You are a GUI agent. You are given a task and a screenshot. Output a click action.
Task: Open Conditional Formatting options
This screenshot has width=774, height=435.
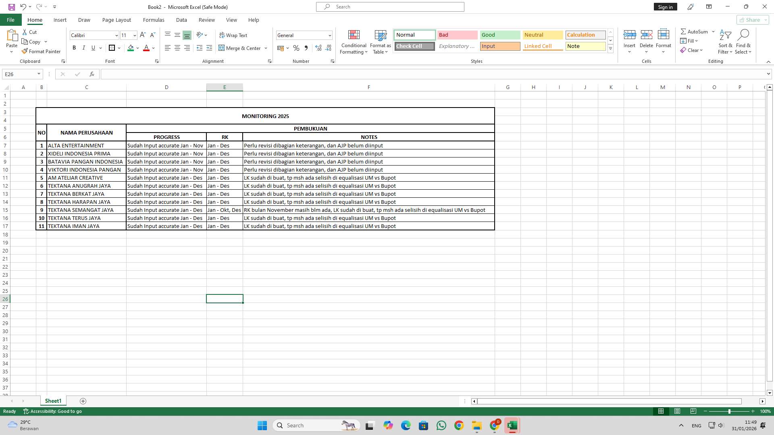[x=354, y=42]
